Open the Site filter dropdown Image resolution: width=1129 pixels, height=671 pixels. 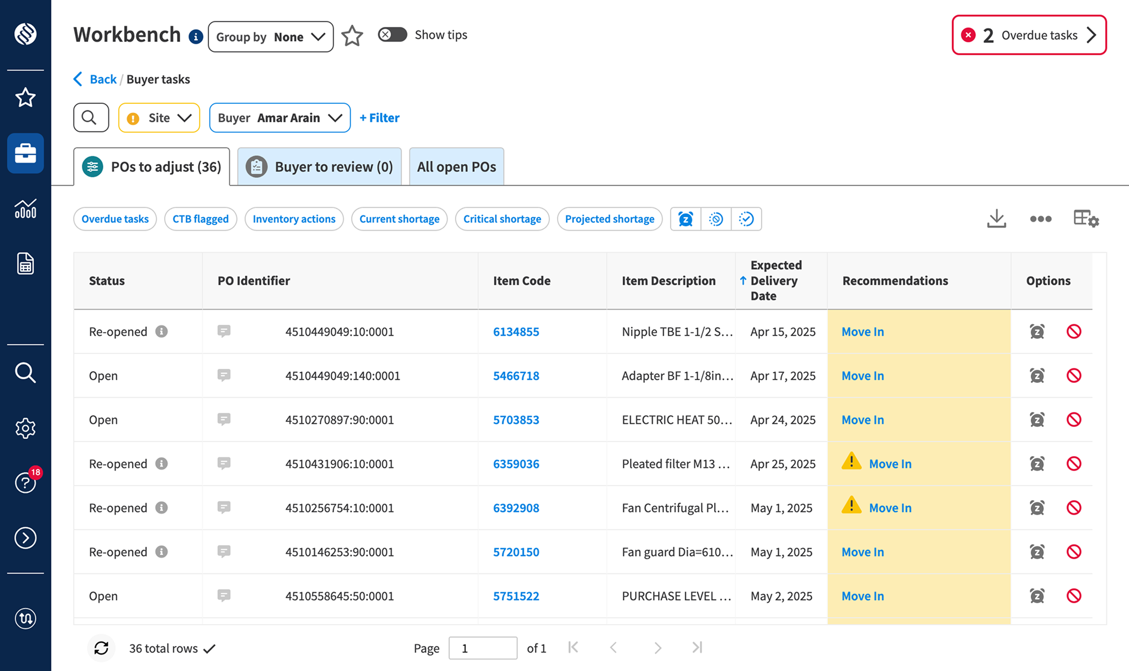click(159, 117)
